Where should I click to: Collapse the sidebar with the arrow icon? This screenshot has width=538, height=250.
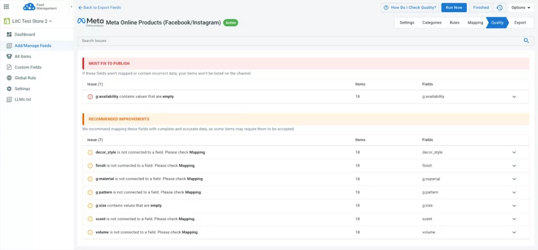[x=71, y=6]
